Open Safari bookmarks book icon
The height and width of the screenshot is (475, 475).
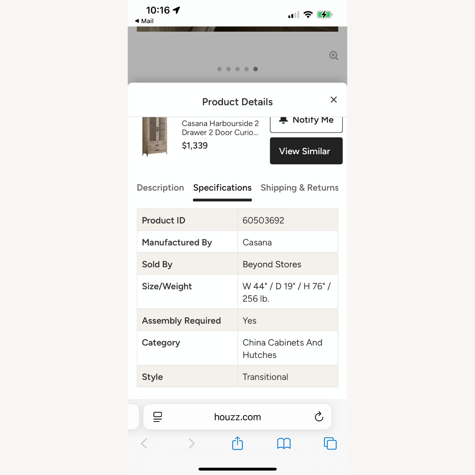(284, 443)
